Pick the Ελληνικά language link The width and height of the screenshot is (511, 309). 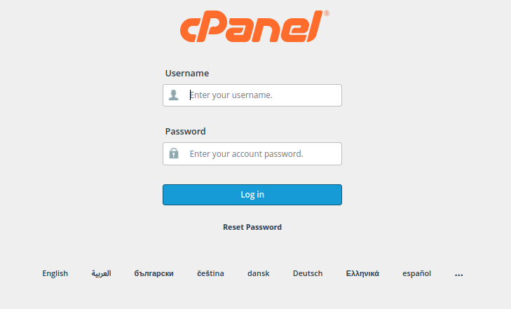coord(362,273)
